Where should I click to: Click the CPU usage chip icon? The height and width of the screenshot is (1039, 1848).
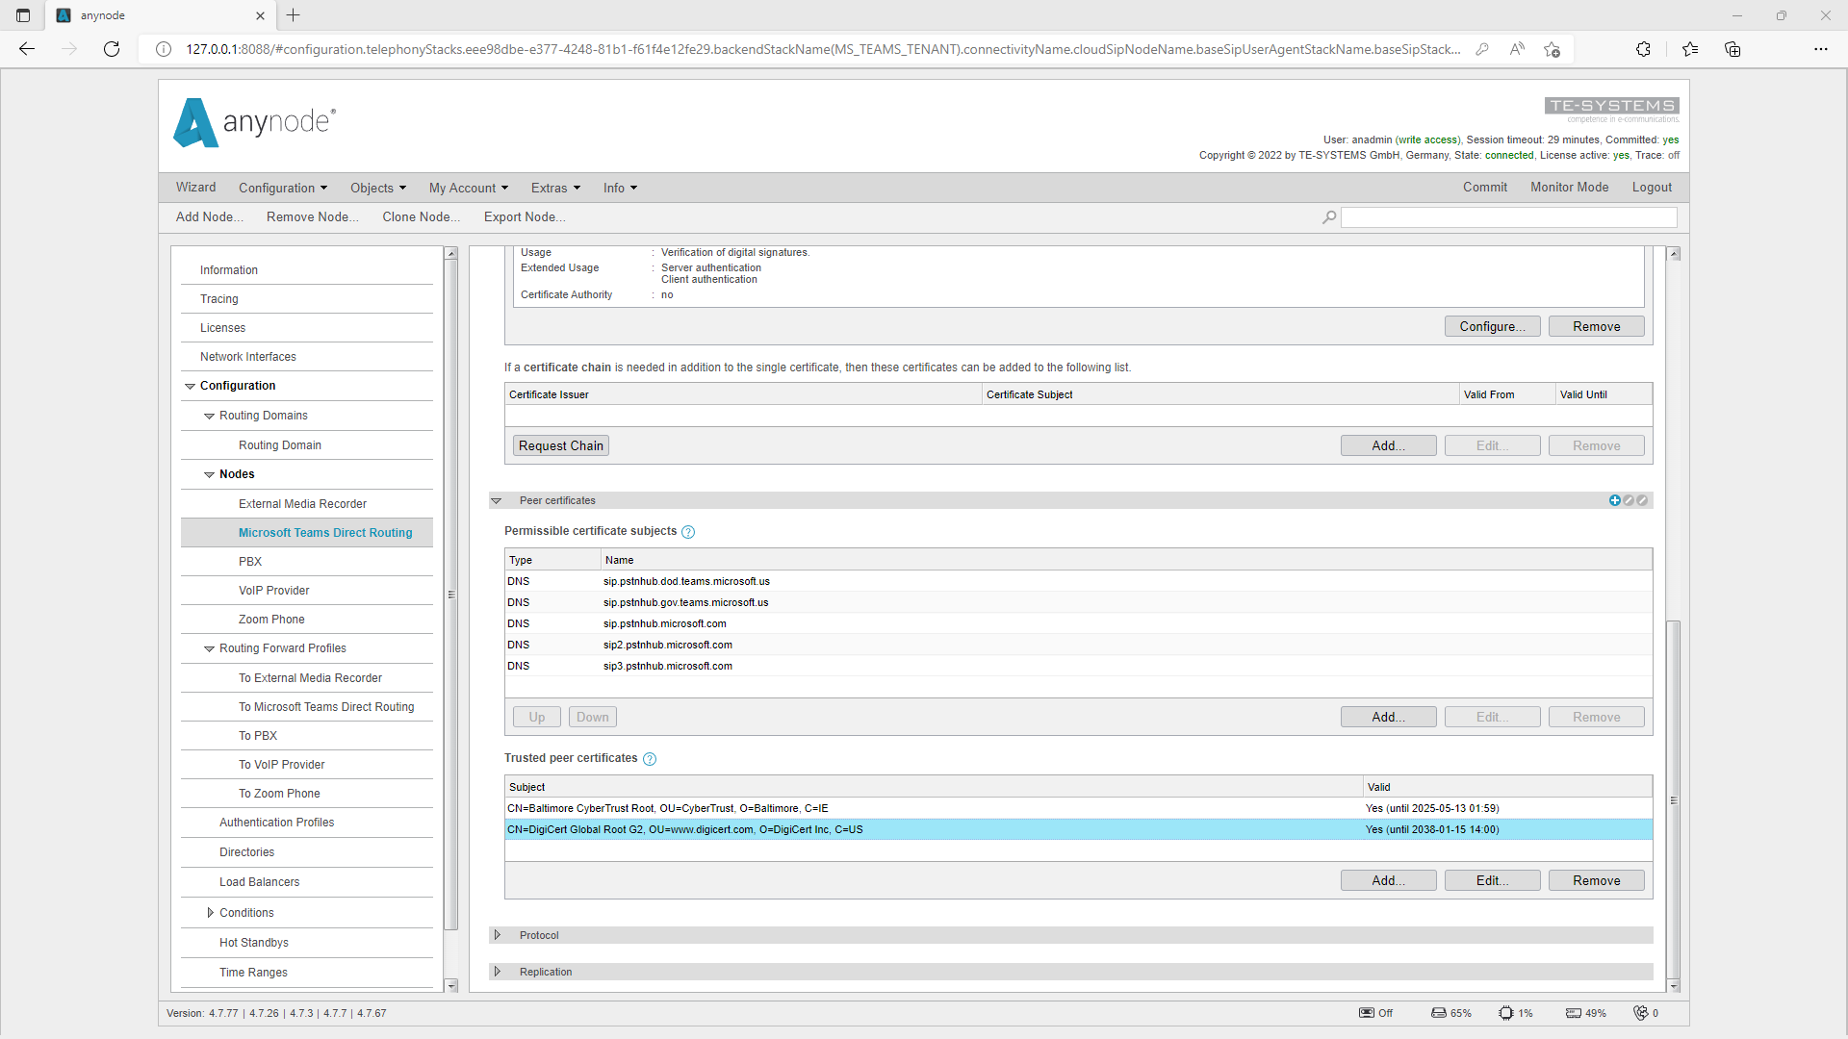1506,1013
